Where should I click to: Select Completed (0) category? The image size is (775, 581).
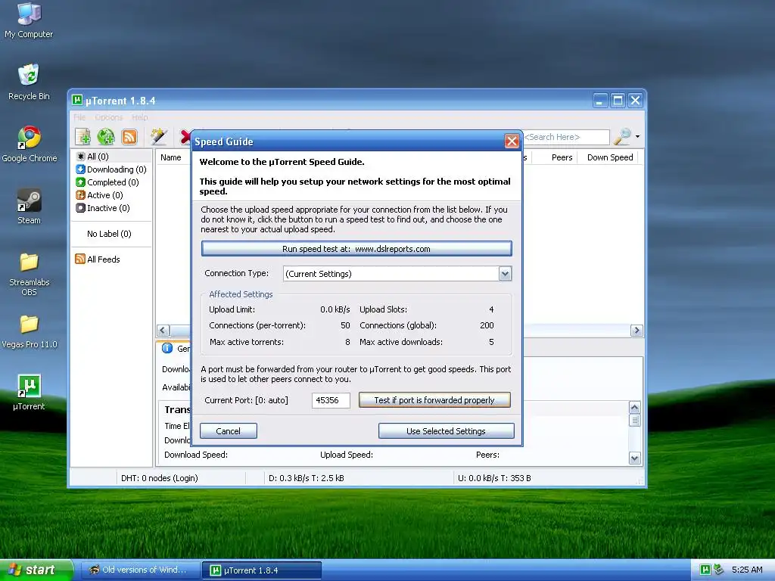coord(107,182)
